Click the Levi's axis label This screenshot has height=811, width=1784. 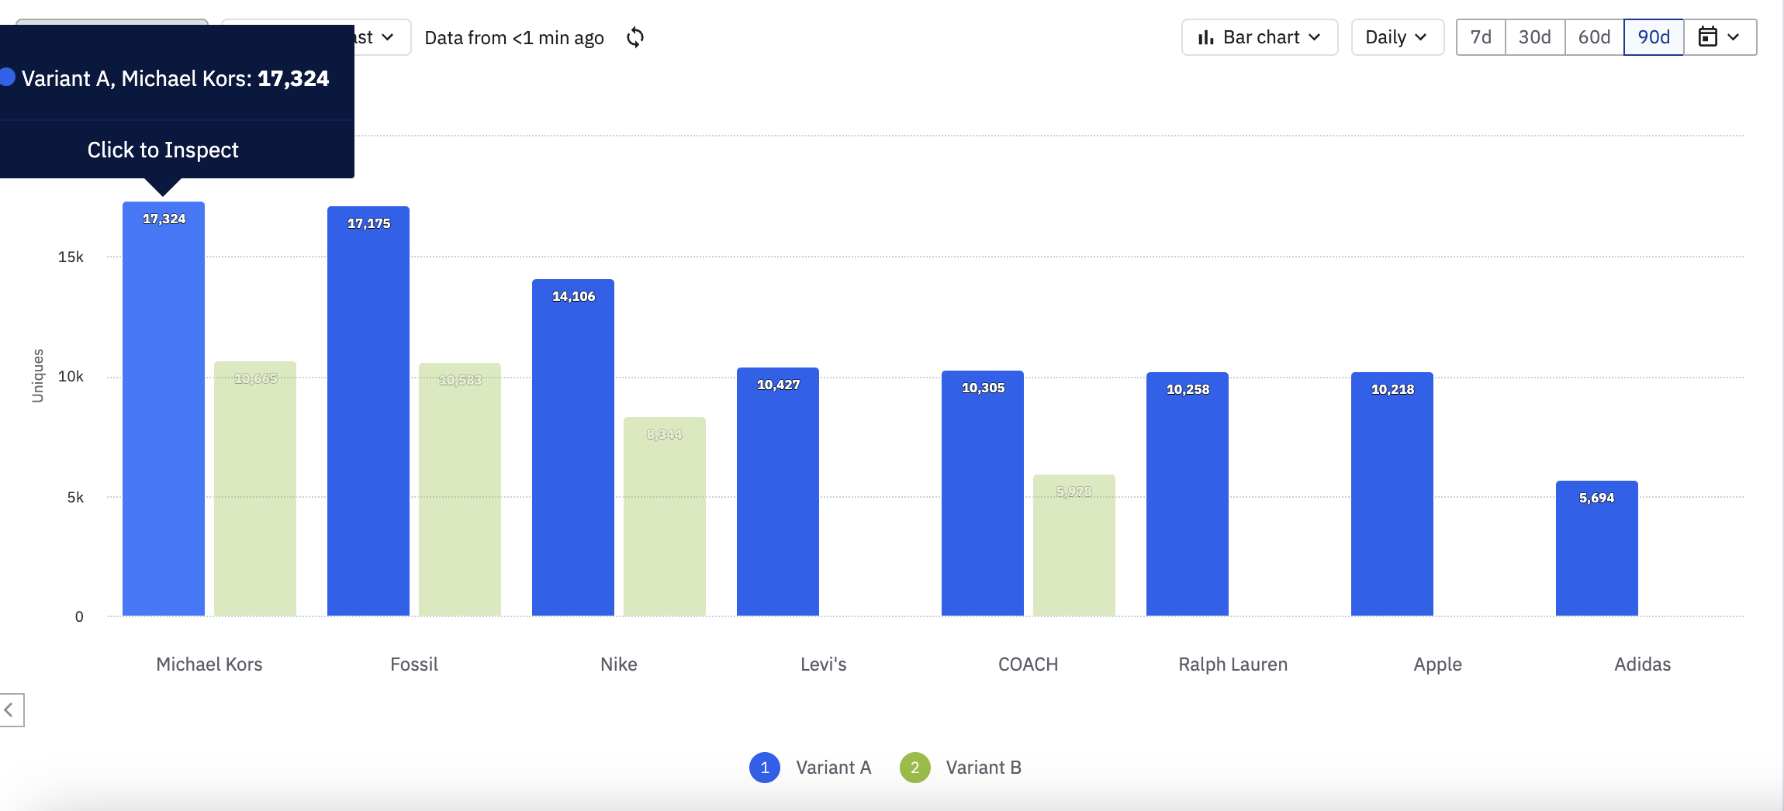(824, 664)
